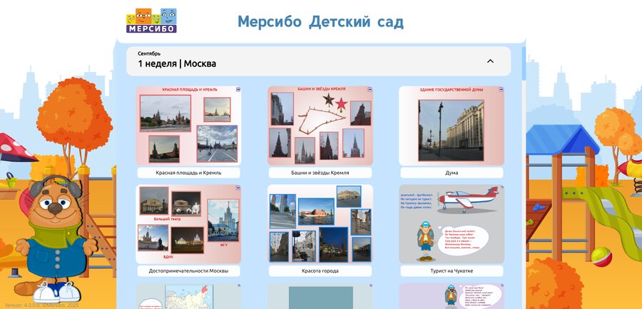
Task: Click the corner icon on the Турист на Чукотке card
Action: point(501,187)
